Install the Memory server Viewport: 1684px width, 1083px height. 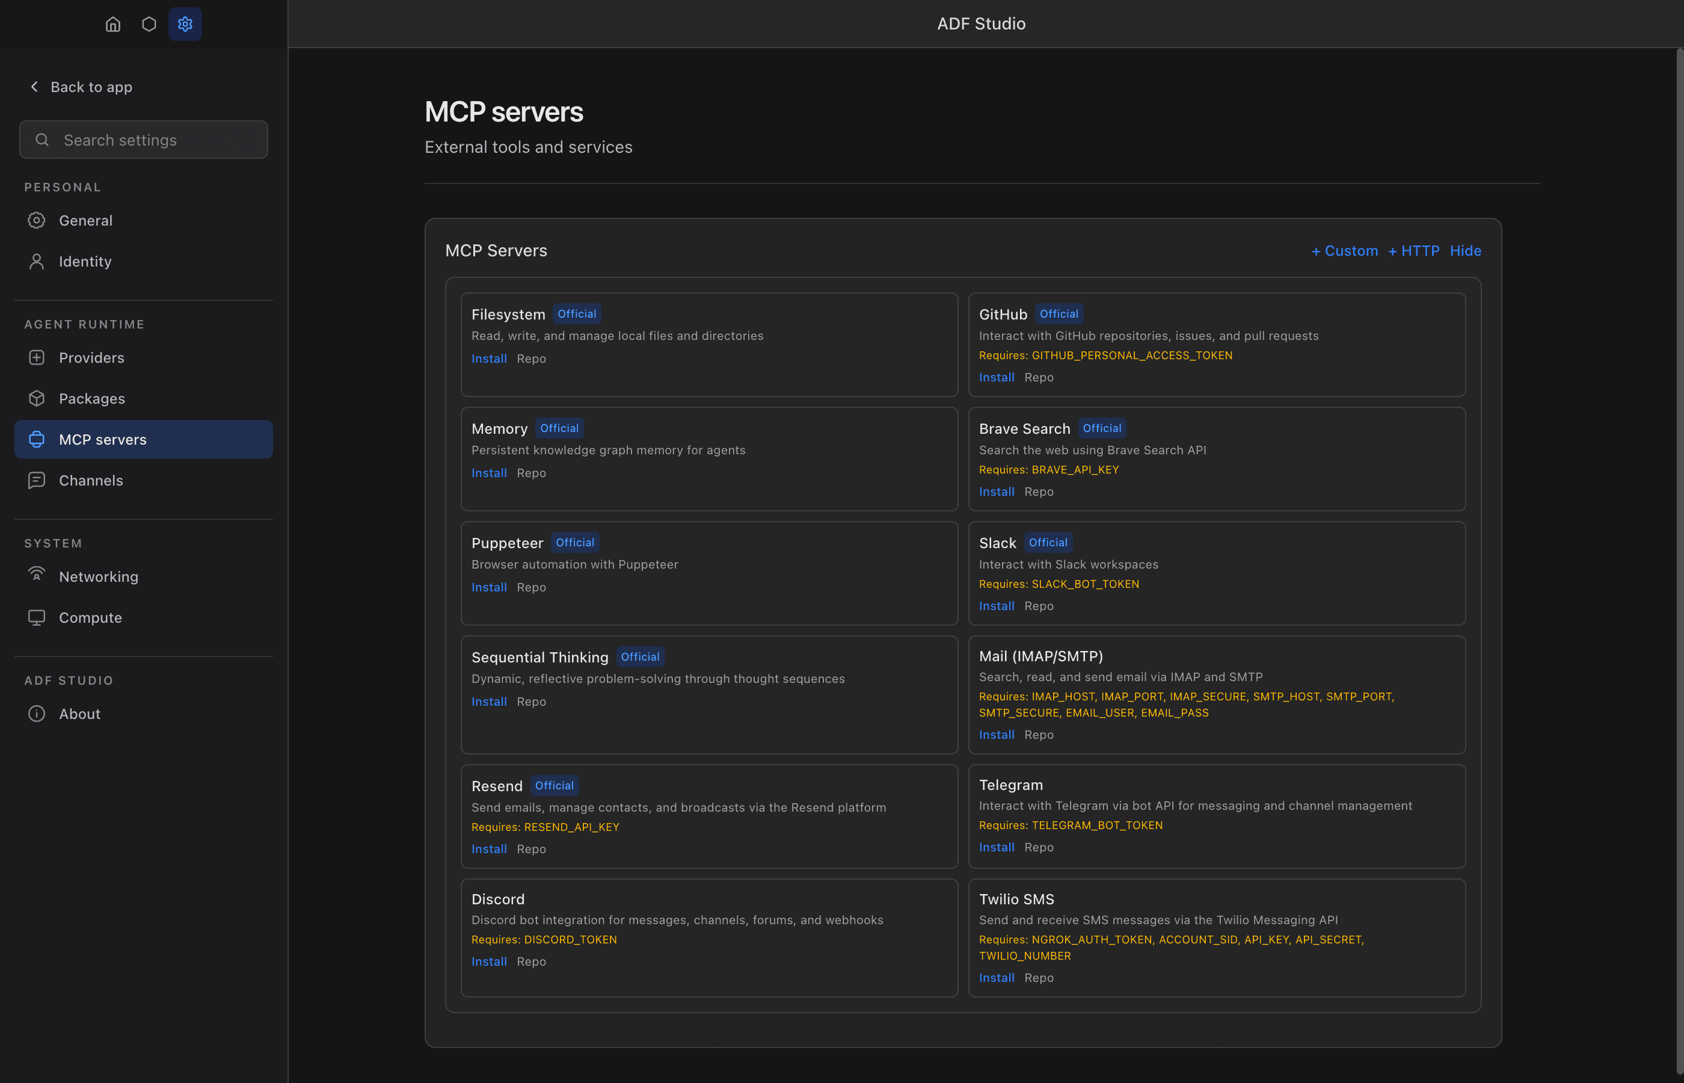pyautogui.click(x=489, y=474)
